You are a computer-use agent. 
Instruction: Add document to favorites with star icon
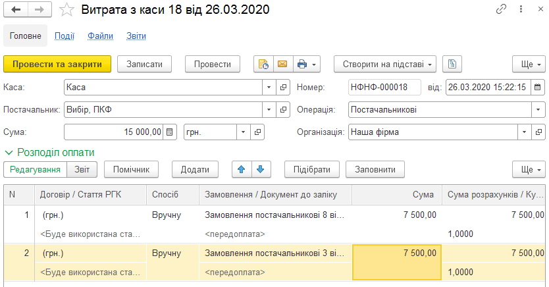coord(66,10)
